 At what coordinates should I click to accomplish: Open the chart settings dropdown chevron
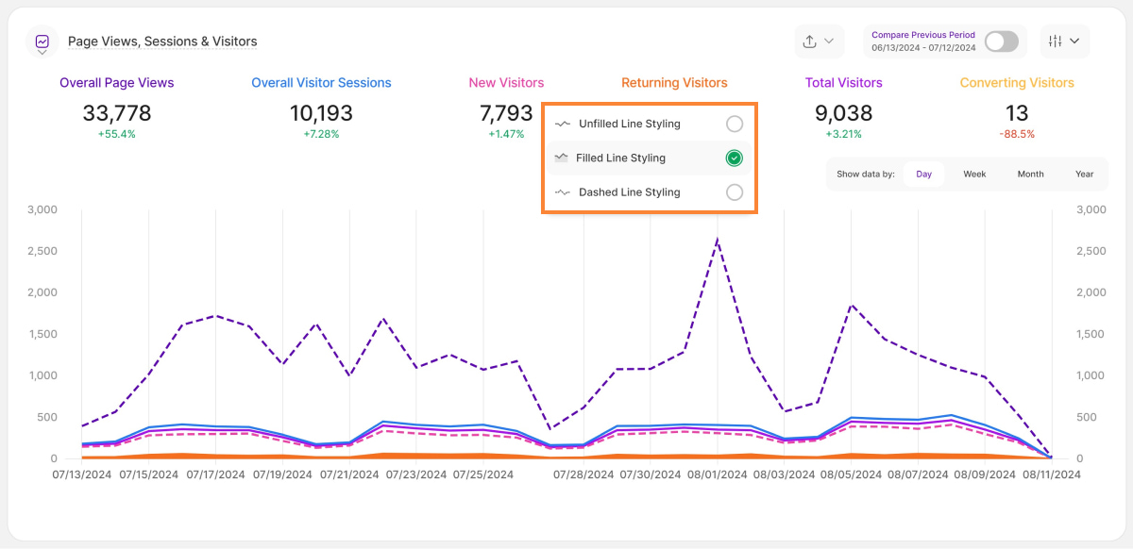point(1074,42)
